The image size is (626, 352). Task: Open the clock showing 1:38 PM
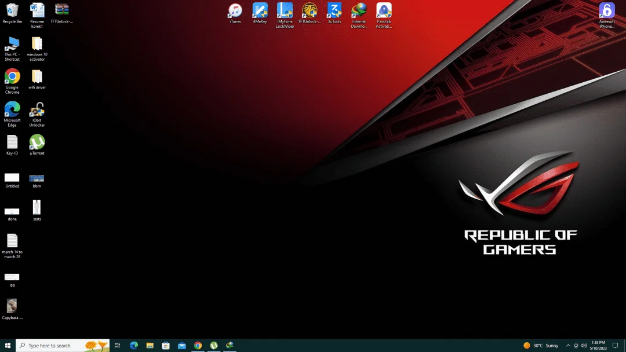coord(598,345)
